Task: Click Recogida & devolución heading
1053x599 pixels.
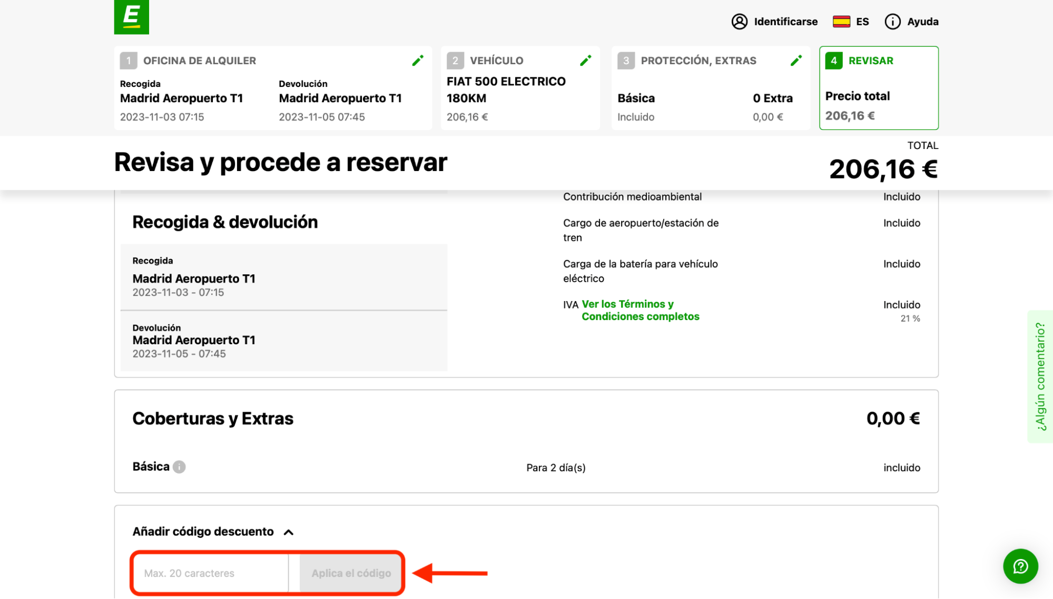Action: tap(225, 222)
